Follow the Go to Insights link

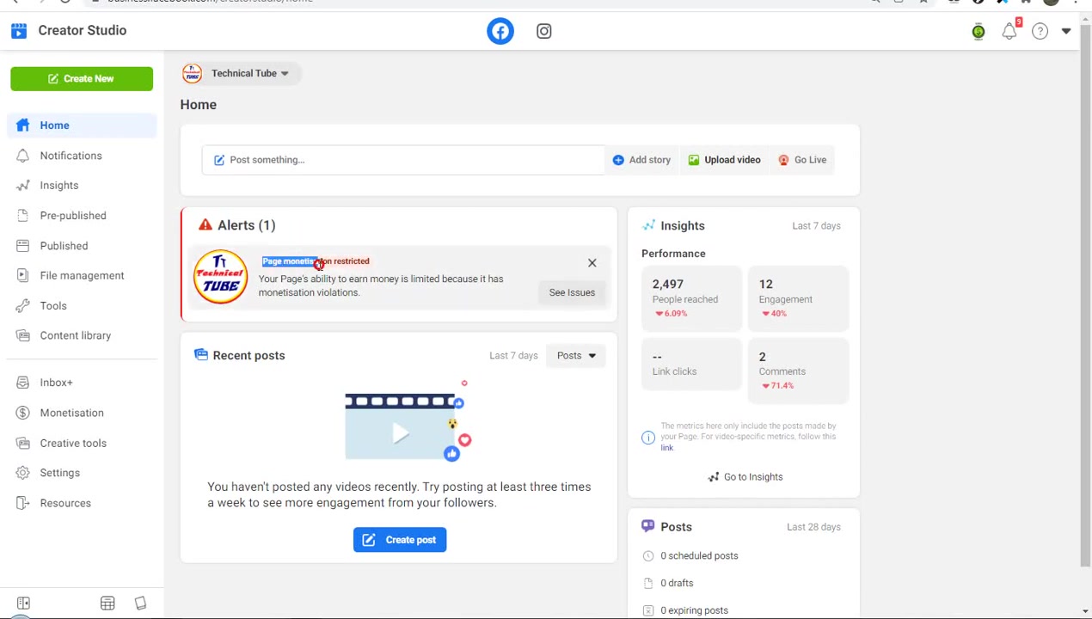pos(745,477)
